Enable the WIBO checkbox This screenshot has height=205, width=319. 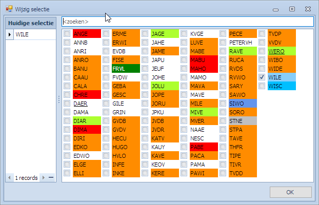pyautogui.click(x=262, y=60)
